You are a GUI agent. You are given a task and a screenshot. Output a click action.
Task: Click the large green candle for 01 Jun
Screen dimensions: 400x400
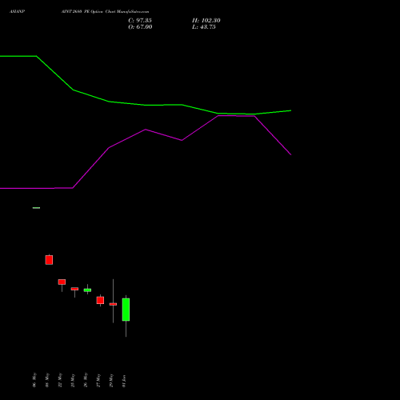pos(126,310)
